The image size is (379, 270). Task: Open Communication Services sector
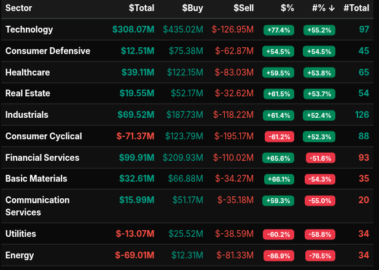(37, 206)
